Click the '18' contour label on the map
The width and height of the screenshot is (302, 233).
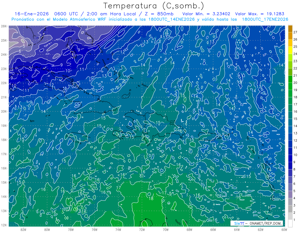pos(151,199)
